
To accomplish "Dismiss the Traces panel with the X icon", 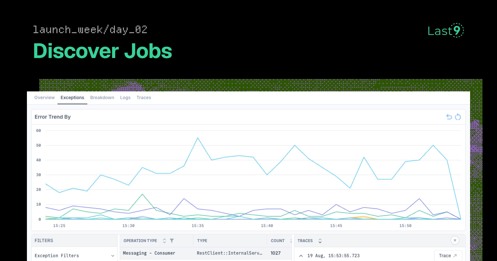I will 455,240.
